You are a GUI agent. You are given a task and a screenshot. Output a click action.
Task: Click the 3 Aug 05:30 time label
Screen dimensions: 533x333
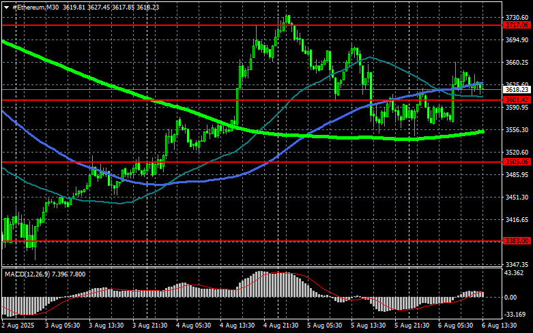point(63,326)
